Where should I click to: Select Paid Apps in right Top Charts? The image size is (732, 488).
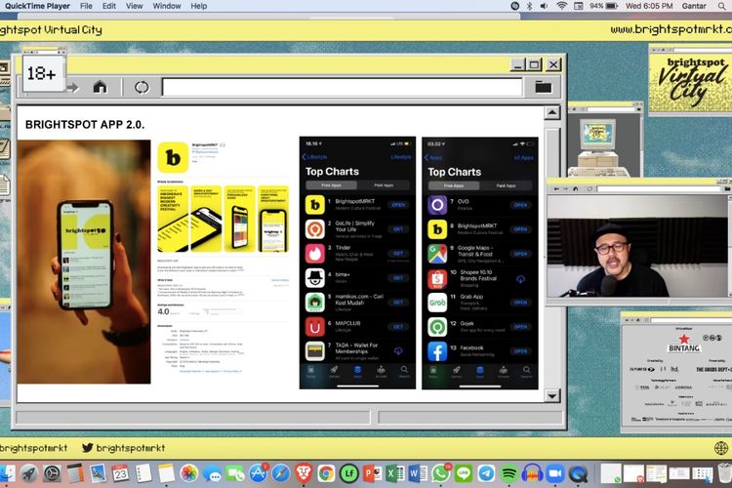pos(506,185)
